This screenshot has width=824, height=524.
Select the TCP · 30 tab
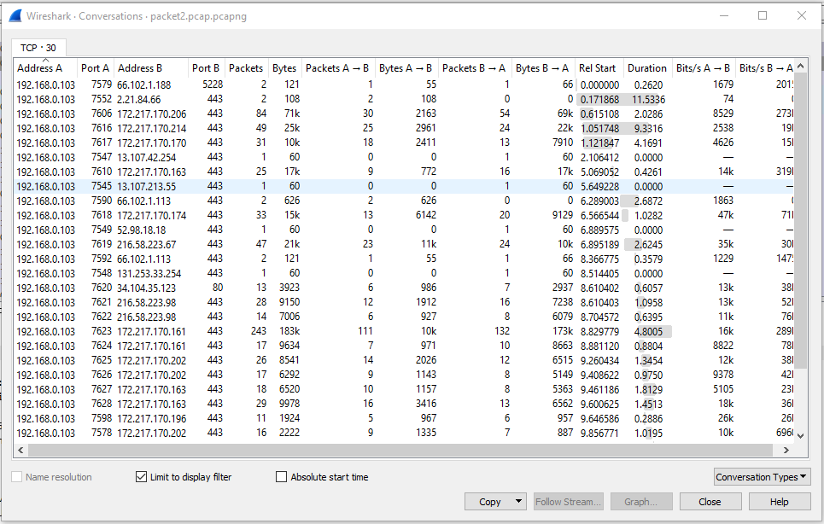pyautogui.click(x=38, y=48)
